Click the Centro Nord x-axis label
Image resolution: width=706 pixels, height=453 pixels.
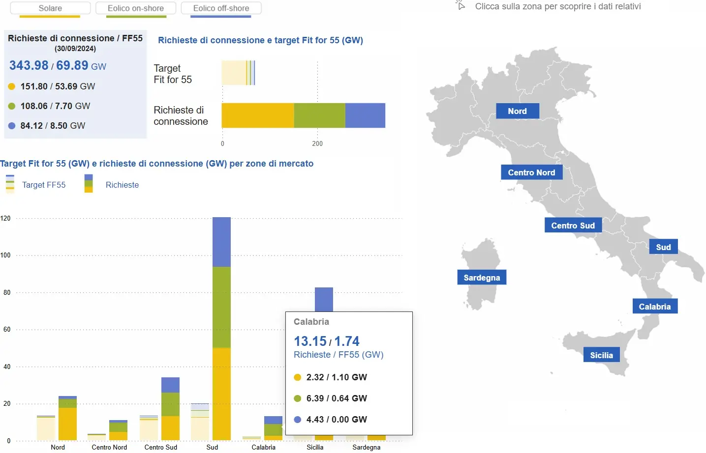click(x=109, y=447)
